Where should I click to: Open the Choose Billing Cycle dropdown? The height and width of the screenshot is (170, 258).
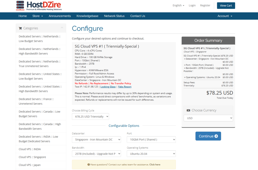tap(90, 117)
